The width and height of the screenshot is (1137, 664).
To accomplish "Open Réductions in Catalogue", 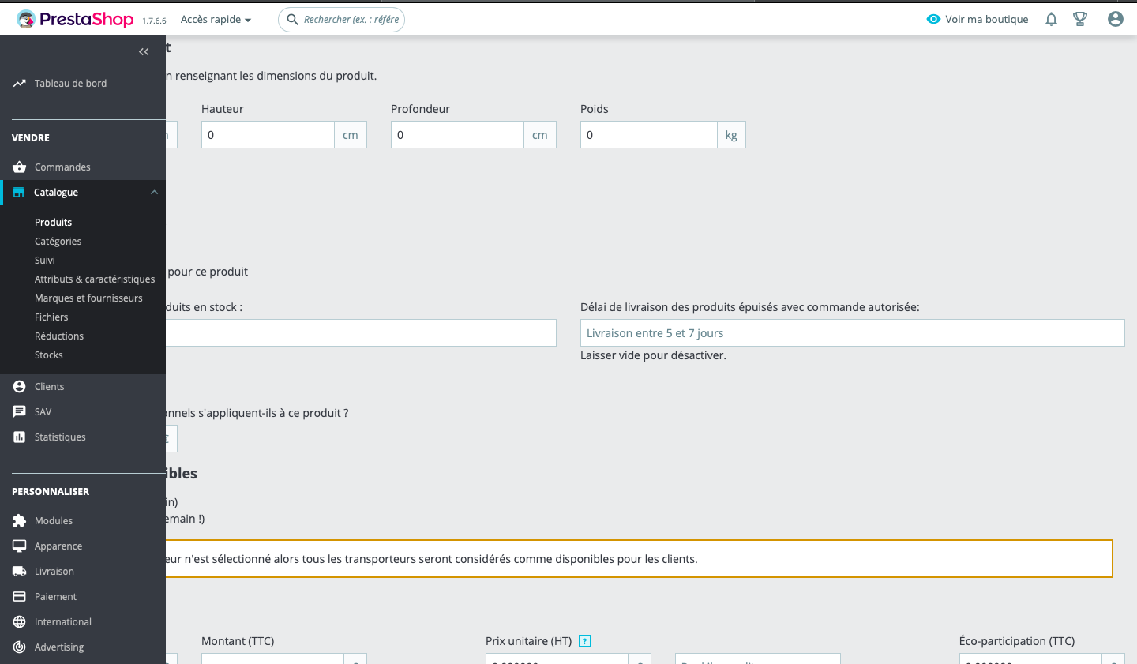I will click(x=59, y=336).
